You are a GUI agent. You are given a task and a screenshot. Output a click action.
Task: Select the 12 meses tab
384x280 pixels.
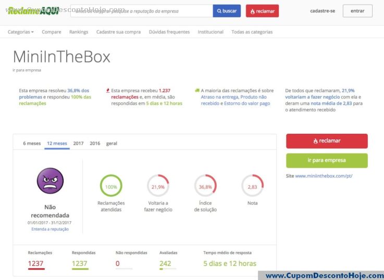57,143
